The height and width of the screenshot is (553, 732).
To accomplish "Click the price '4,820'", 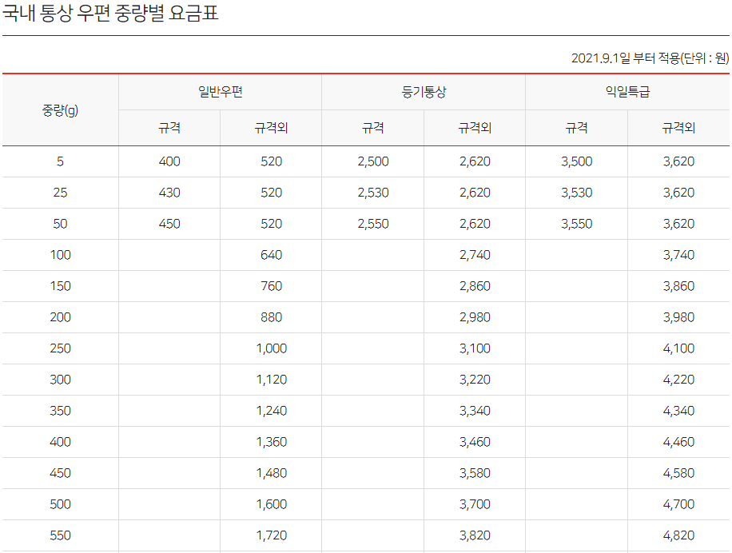I will coord(678,535).
